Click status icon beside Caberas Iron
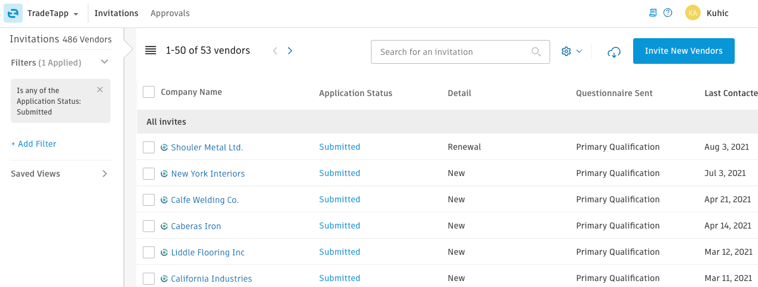The height and width of the screenshot is (287, 758). pos(164,226)
